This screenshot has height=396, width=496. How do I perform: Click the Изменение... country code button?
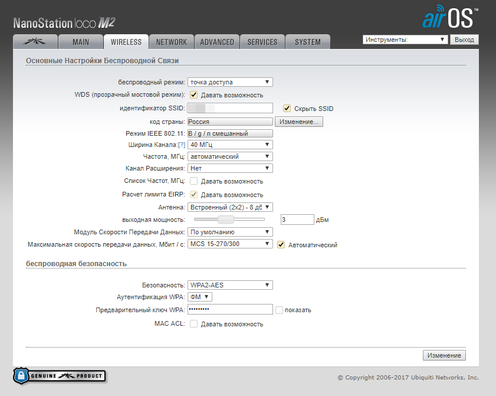coord(298,122)
